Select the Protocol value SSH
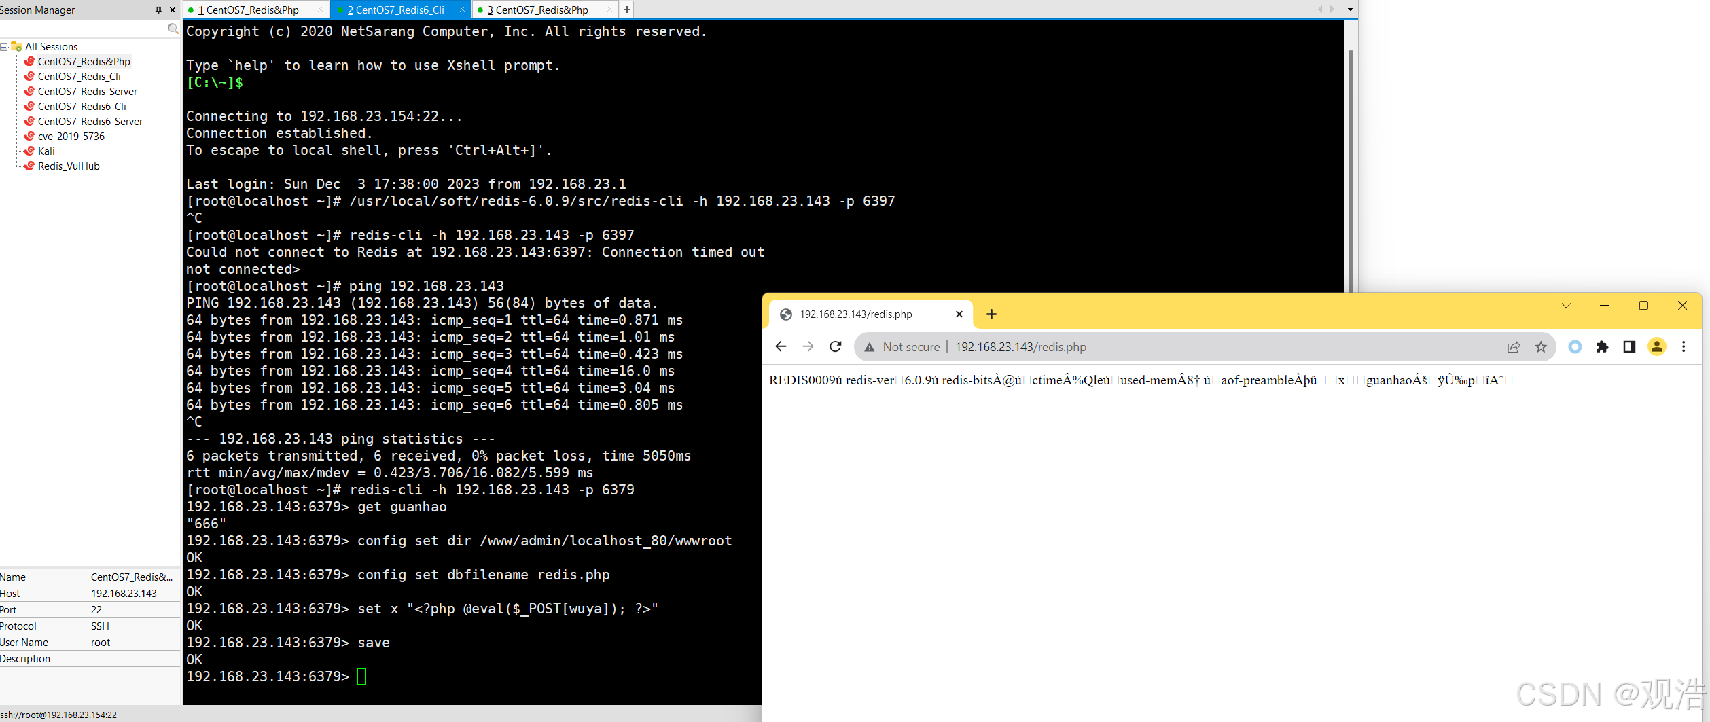Viewport: 1710px width, 722px height. (100, 626)
